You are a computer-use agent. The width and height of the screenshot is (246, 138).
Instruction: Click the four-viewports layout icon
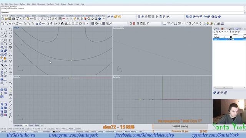60,19
